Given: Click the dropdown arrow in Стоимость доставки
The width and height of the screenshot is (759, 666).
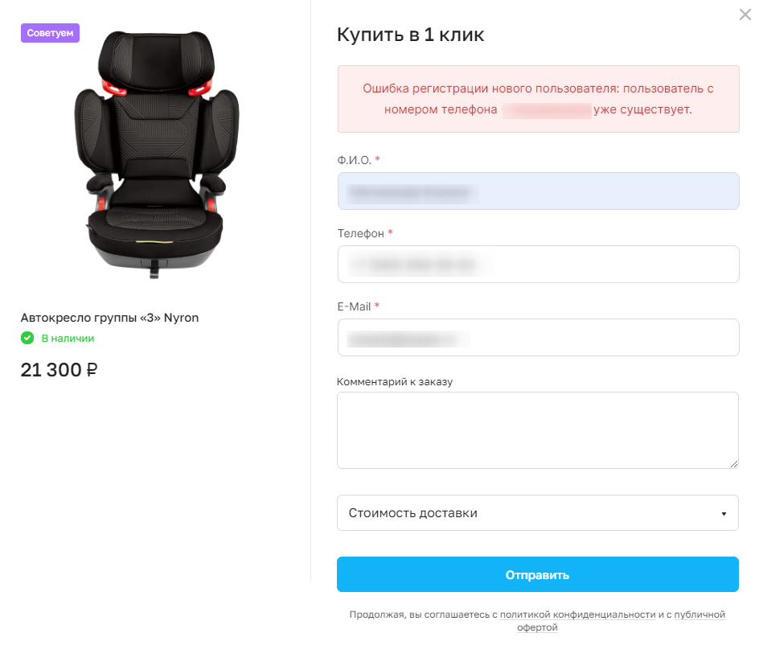Looking at the screenshot, I should [x=724, y=514].
